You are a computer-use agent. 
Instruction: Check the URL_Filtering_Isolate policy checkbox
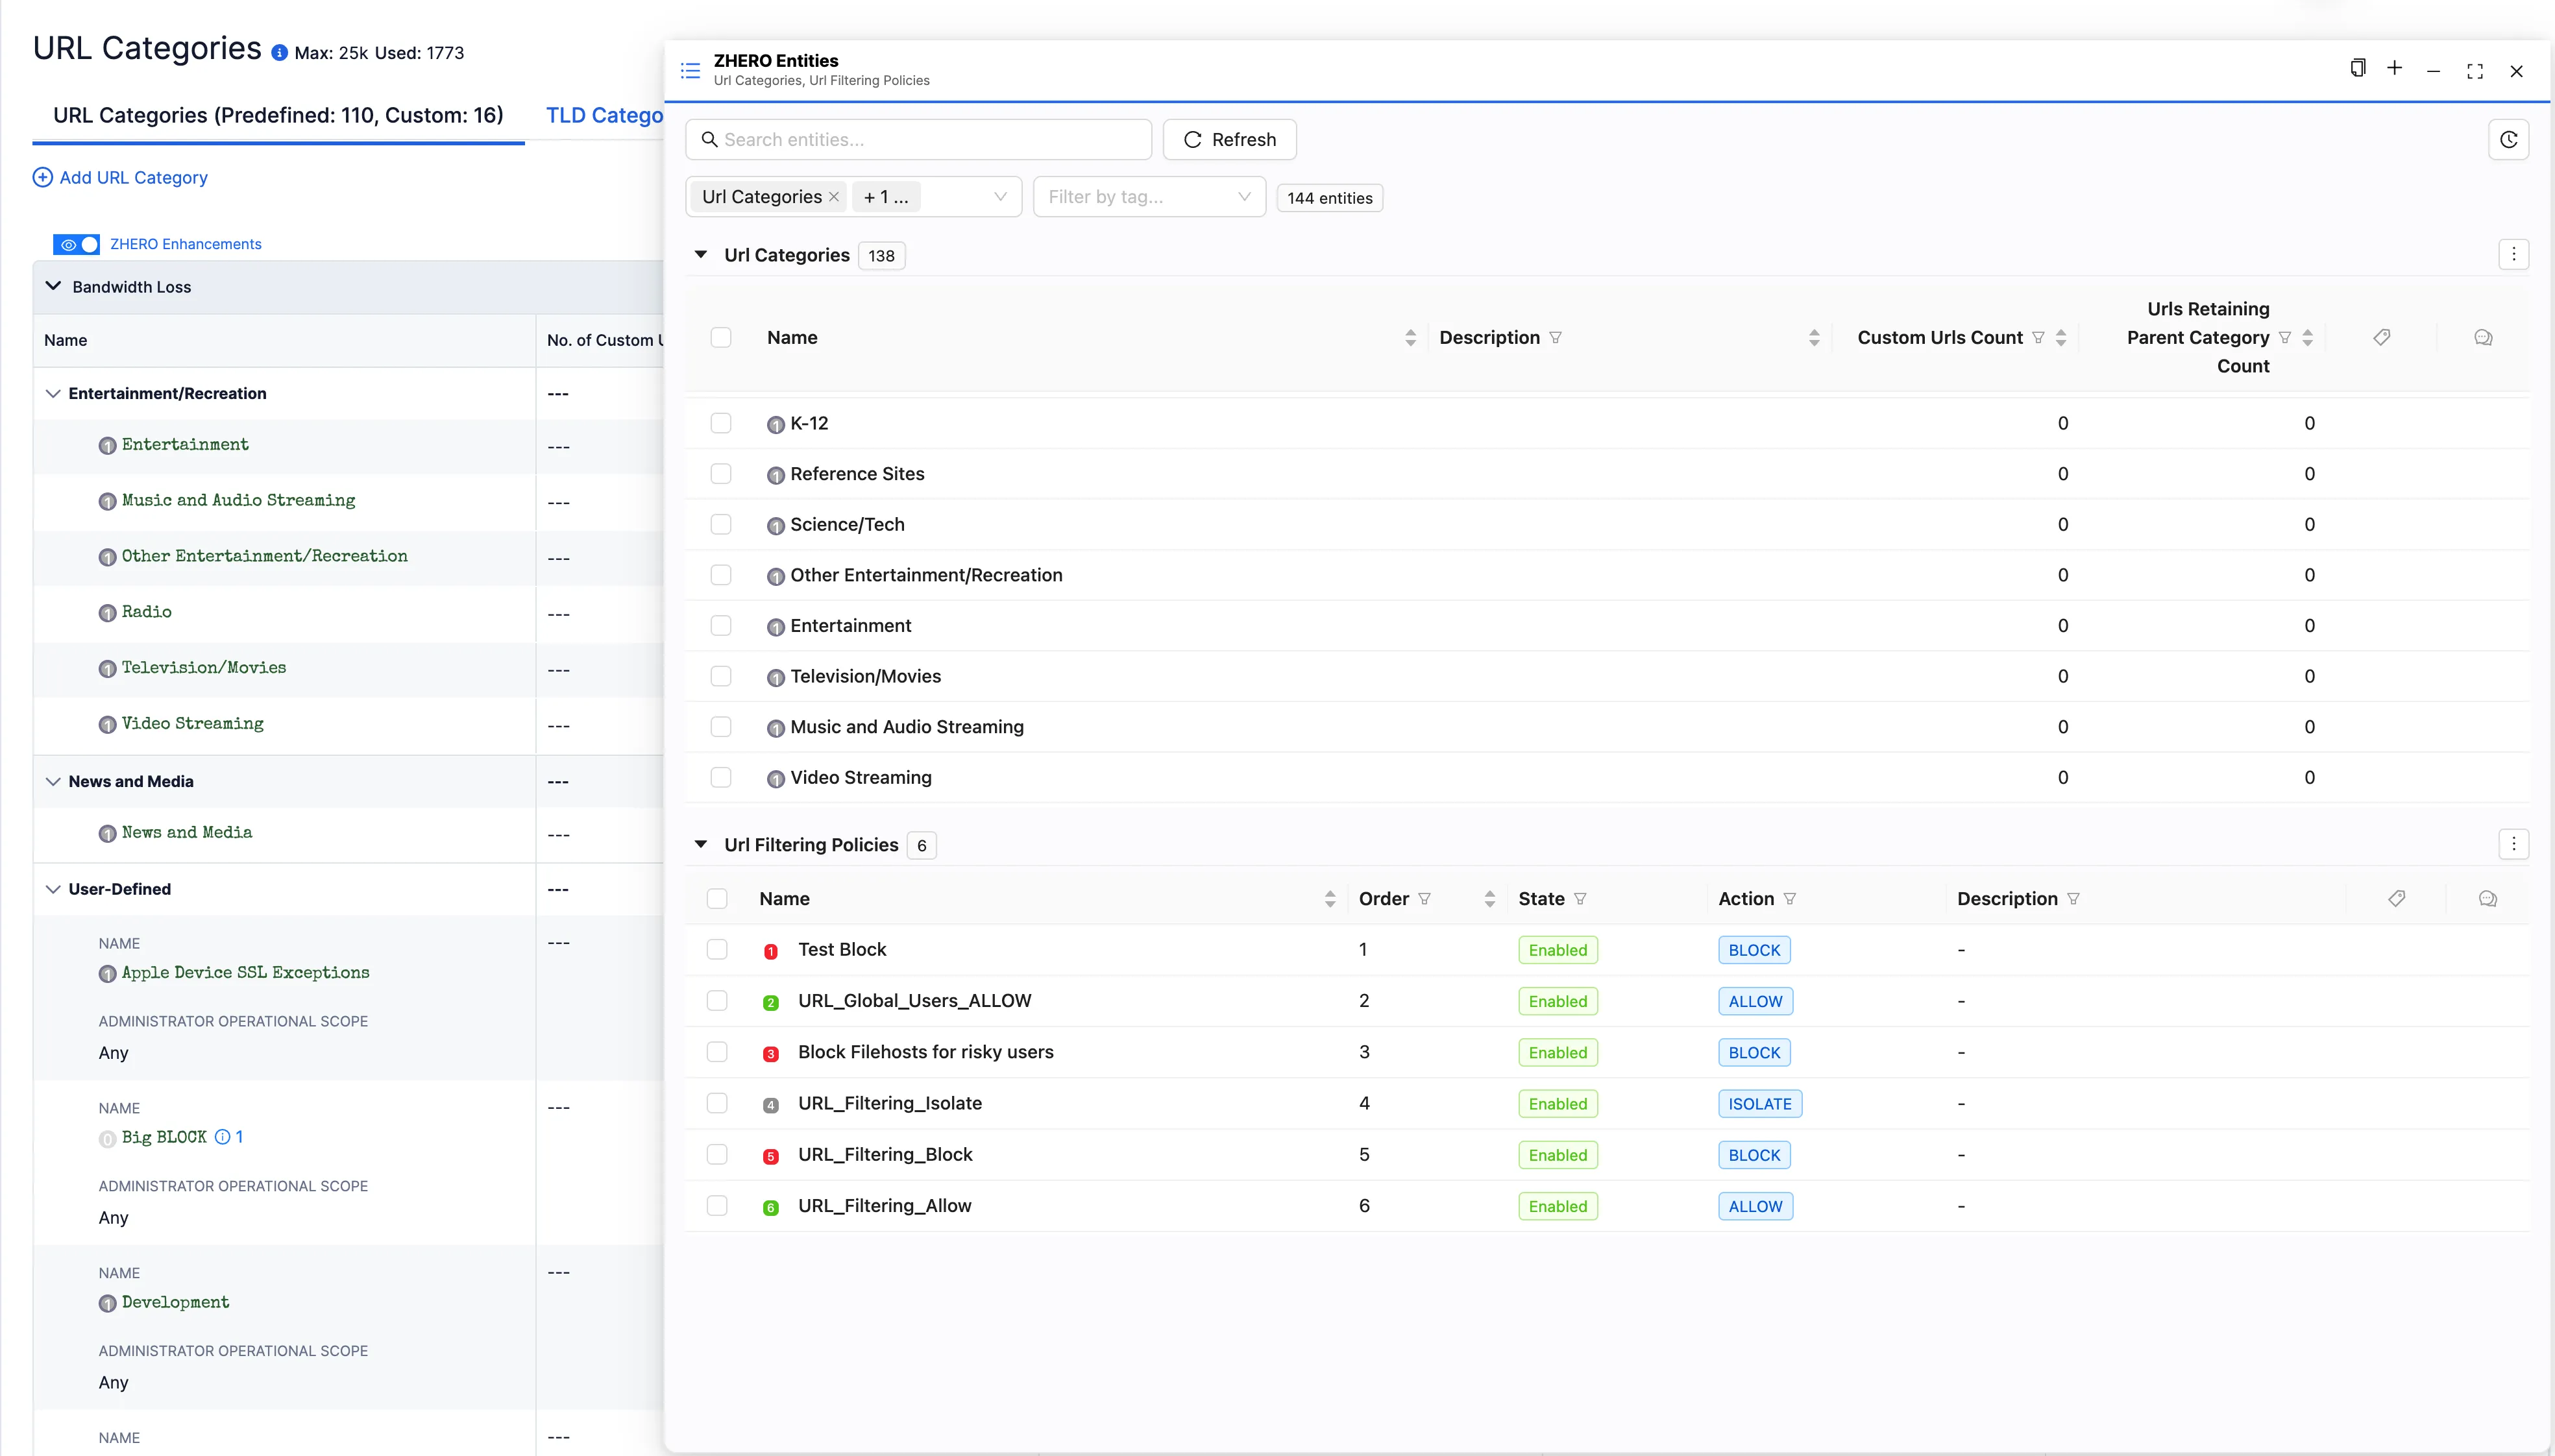[x=716, y=1103]
